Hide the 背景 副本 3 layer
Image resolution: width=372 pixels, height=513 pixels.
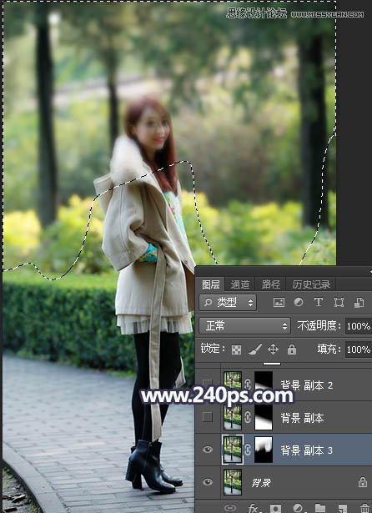(208, 450)
